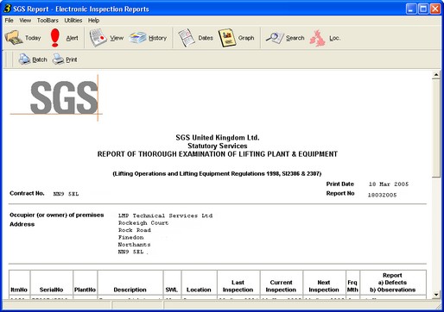The image size is (444, 312).
Task: Click the Print printer icon
Action: (58, 59)
